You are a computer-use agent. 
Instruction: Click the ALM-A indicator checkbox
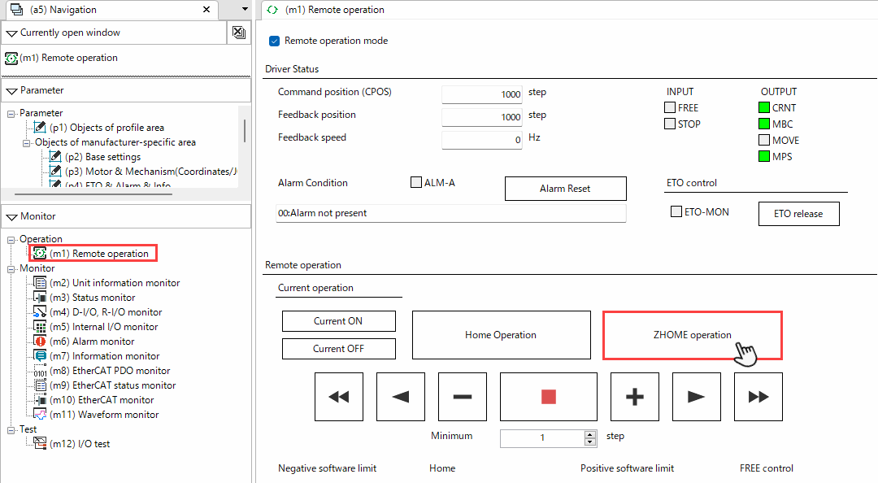click(416, 182)
